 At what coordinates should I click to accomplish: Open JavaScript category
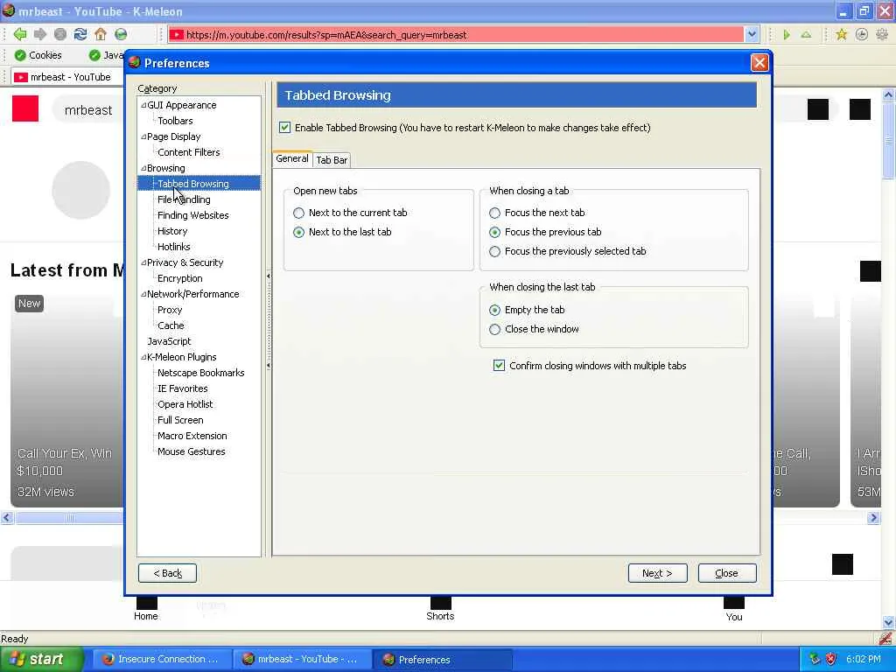[169, 341]
